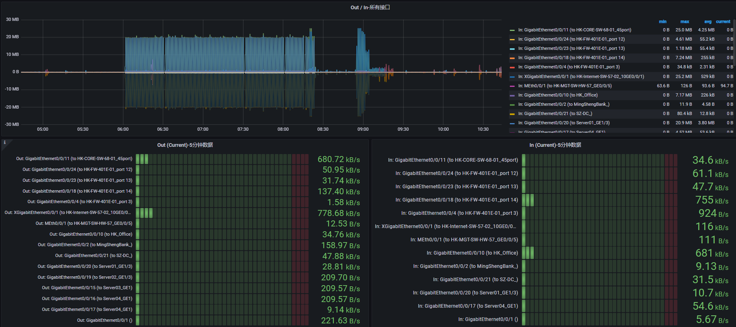Click blue series icon for XGigabitEthernet0/0/1 legend
736x327 pixels.
(x=512, y=76)
